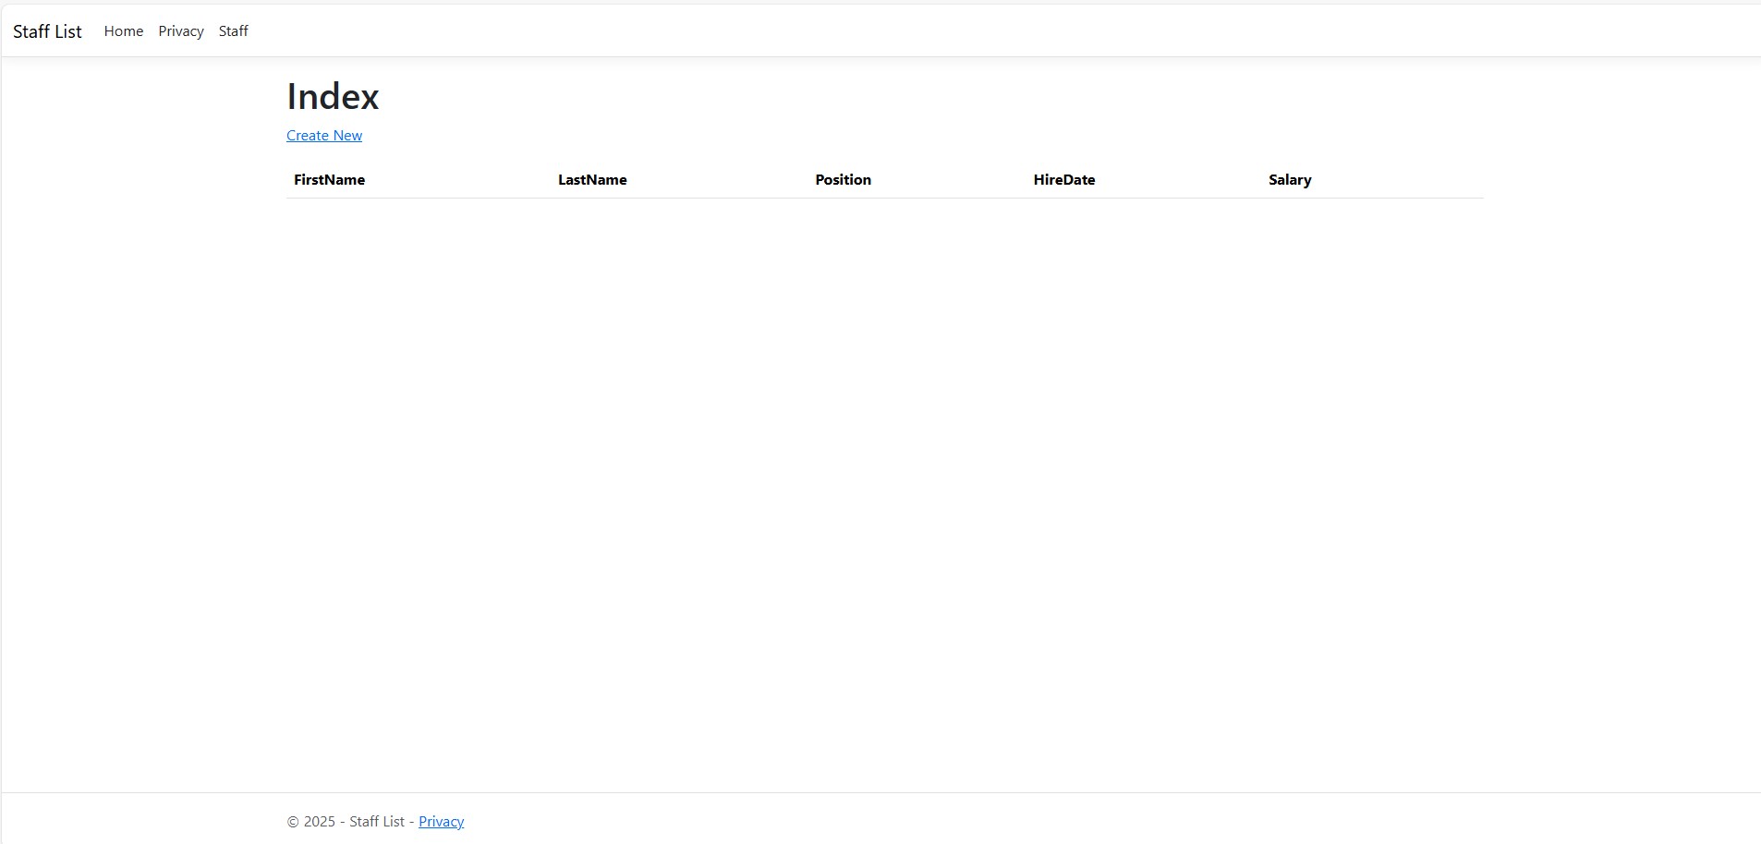Go to Home in navbar
The image size is (1761, 844).
[124, 31]
